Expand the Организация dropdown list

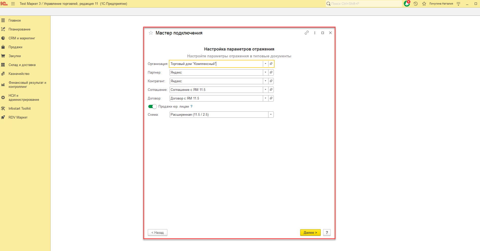pyautogui.click(x=265, y=64)
